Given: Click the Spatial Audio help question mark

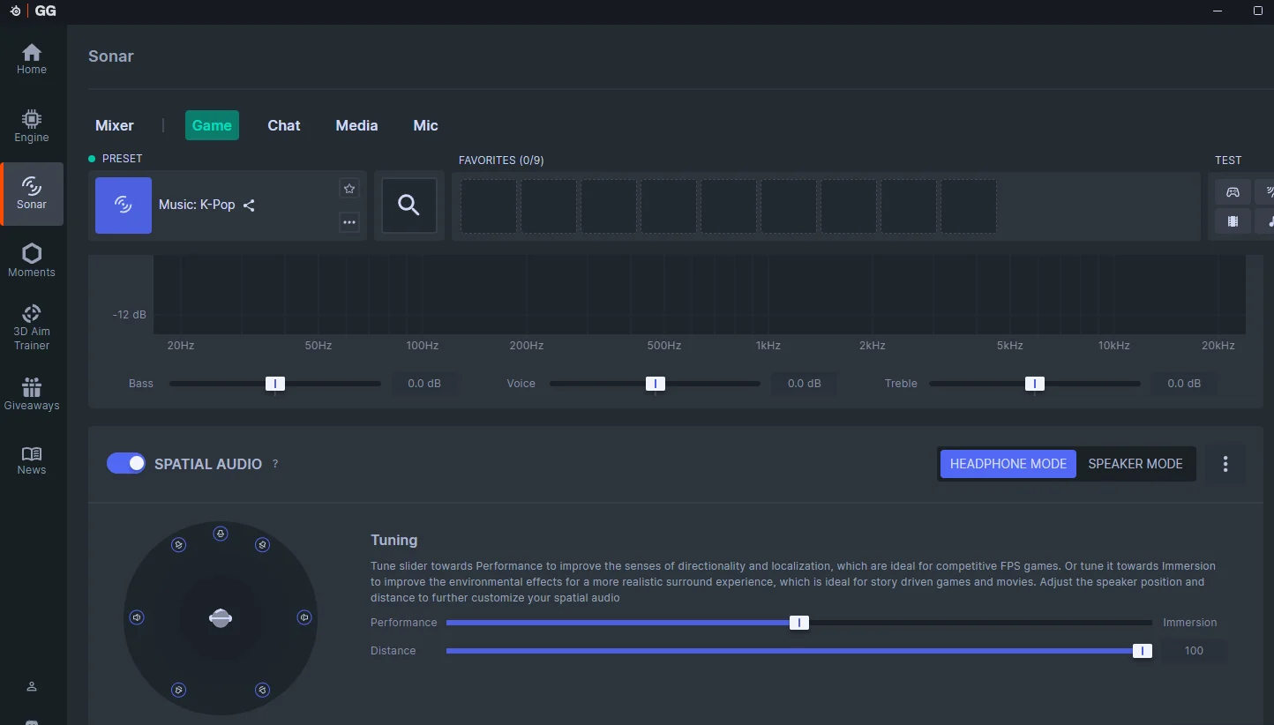Looking at the screenshot, I should [275, 464].
